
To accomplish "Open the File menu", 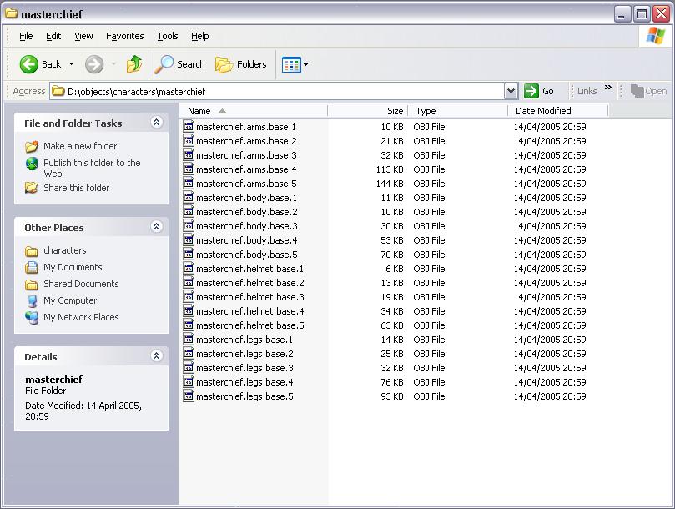I will [26, 36].
